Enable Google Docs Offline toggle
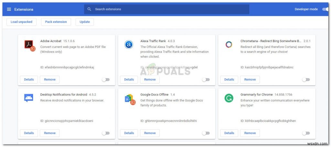 206,133
